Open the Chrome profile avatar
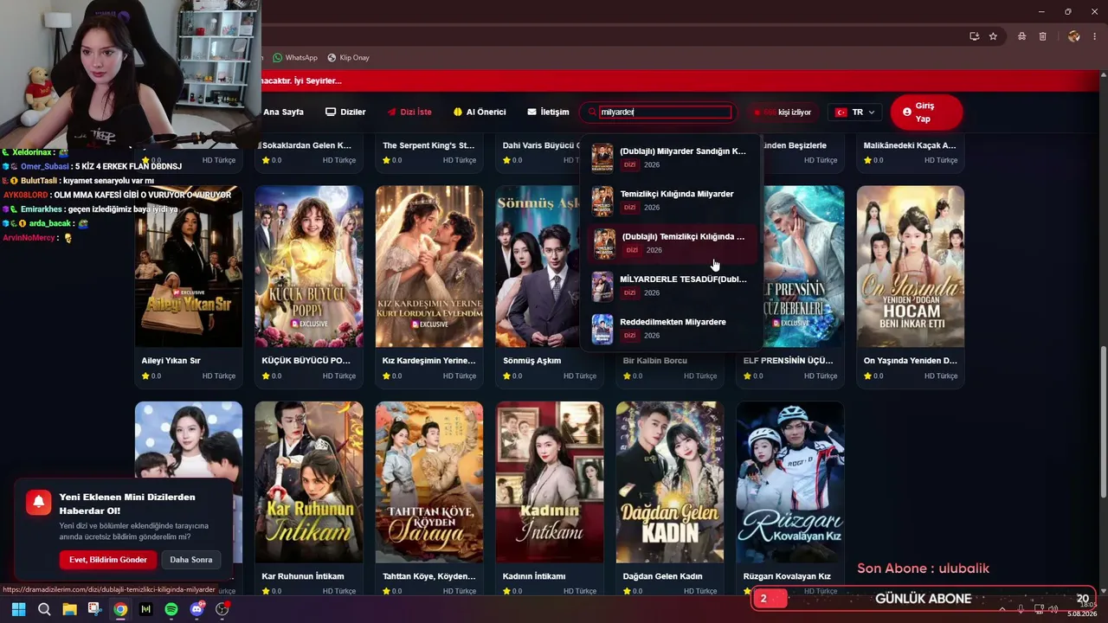This screenshot has height=623, width=1108. [1074, 36]
